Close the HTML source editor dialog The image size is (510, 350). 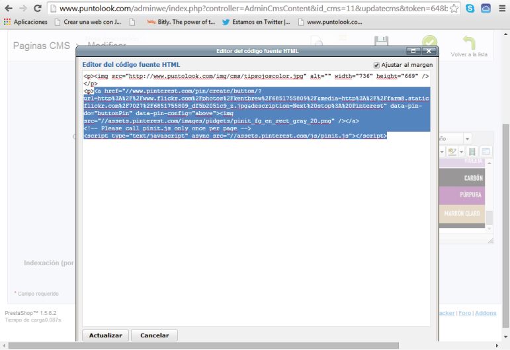[429, 51]
